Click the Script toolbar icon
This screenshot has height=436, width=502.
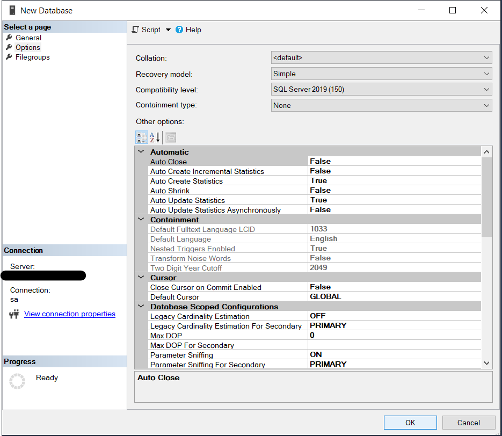tap(136, 30)
